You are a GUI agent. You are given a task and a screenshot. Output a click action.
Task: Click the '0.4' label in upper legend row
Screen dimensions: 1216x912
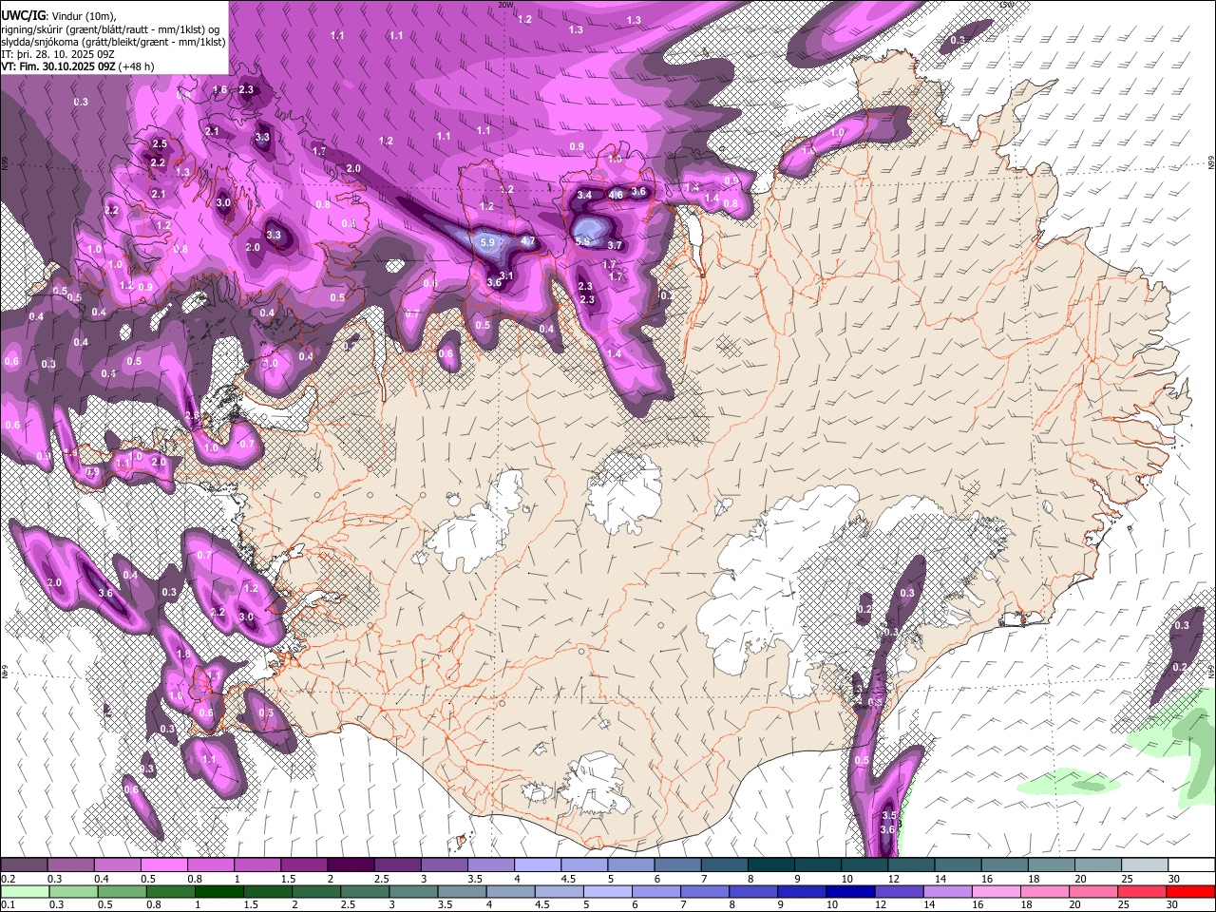point(102,879)
